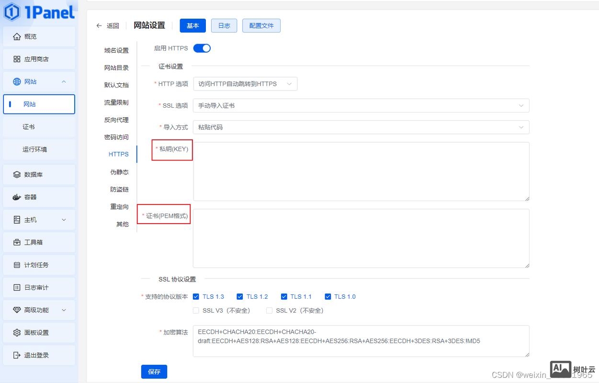This screenshot has height=383, width=599.
Task: Select the 伪静态 settings entry
Action: click(x=119, y=171)
